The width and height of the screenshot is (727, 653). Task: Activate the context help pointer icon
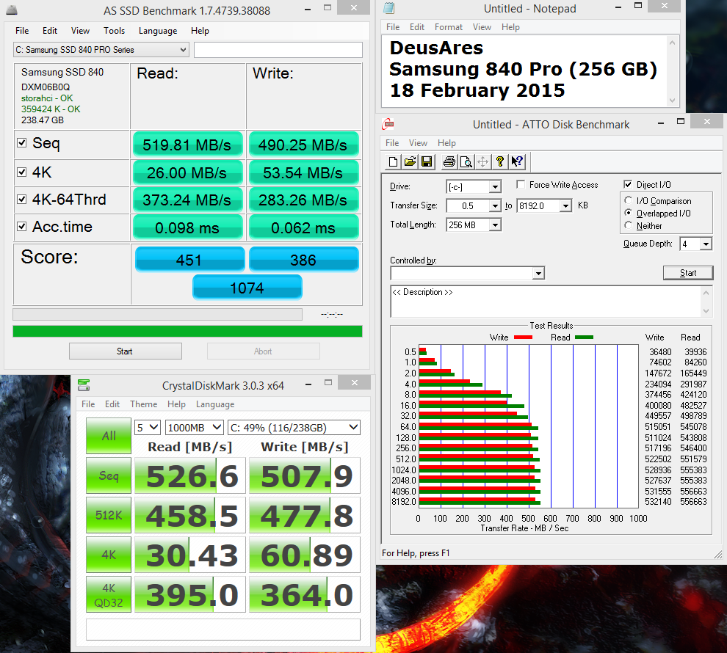pyautogui.click(x=517, y=161)
